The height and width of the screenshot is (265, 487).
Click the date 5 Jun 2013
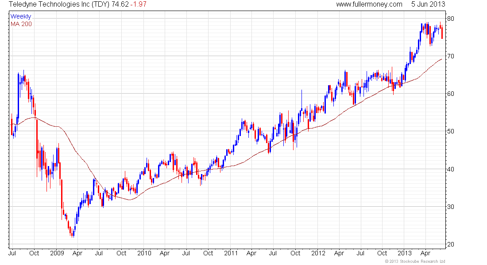tap(428, 4)
